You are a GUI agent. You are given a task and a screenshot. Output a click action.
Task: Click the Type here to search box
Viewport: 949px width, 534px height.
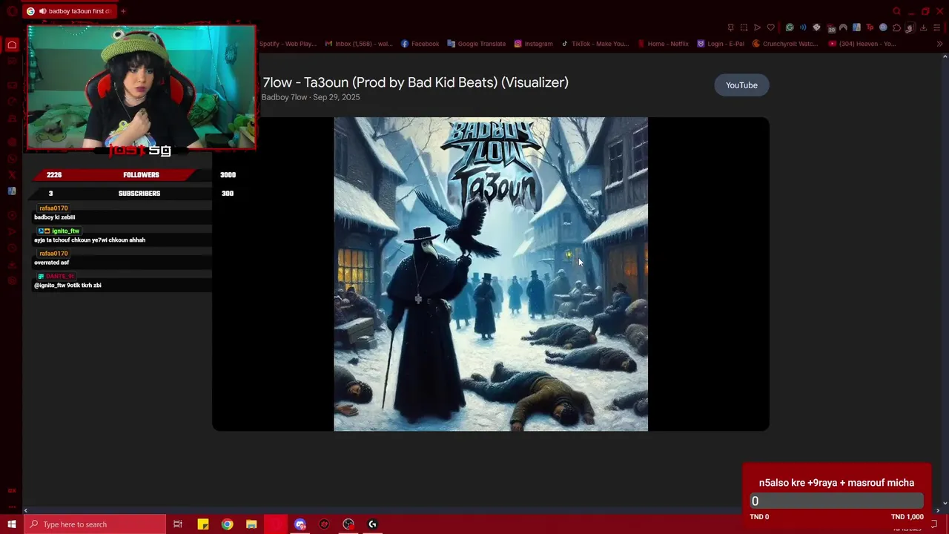point(94,524)
